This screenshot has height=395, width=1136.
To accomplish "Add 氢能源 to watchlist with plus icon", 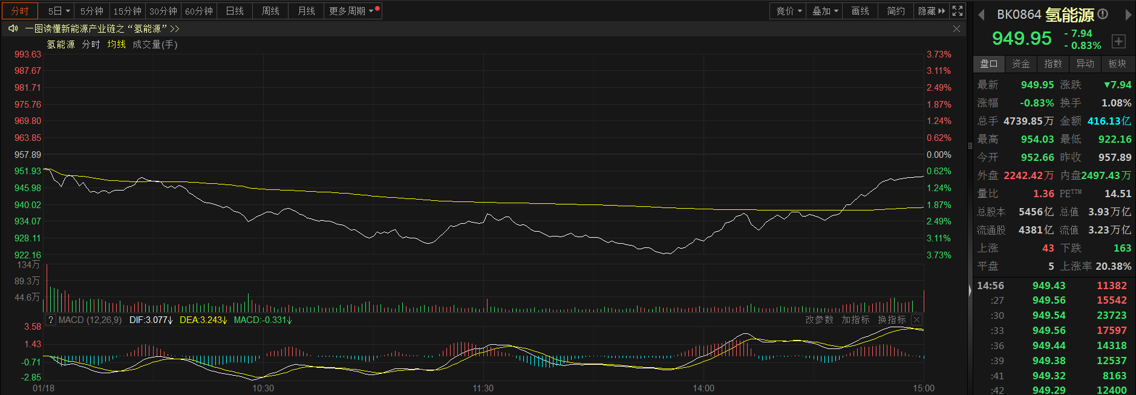I will (1118, 41).
